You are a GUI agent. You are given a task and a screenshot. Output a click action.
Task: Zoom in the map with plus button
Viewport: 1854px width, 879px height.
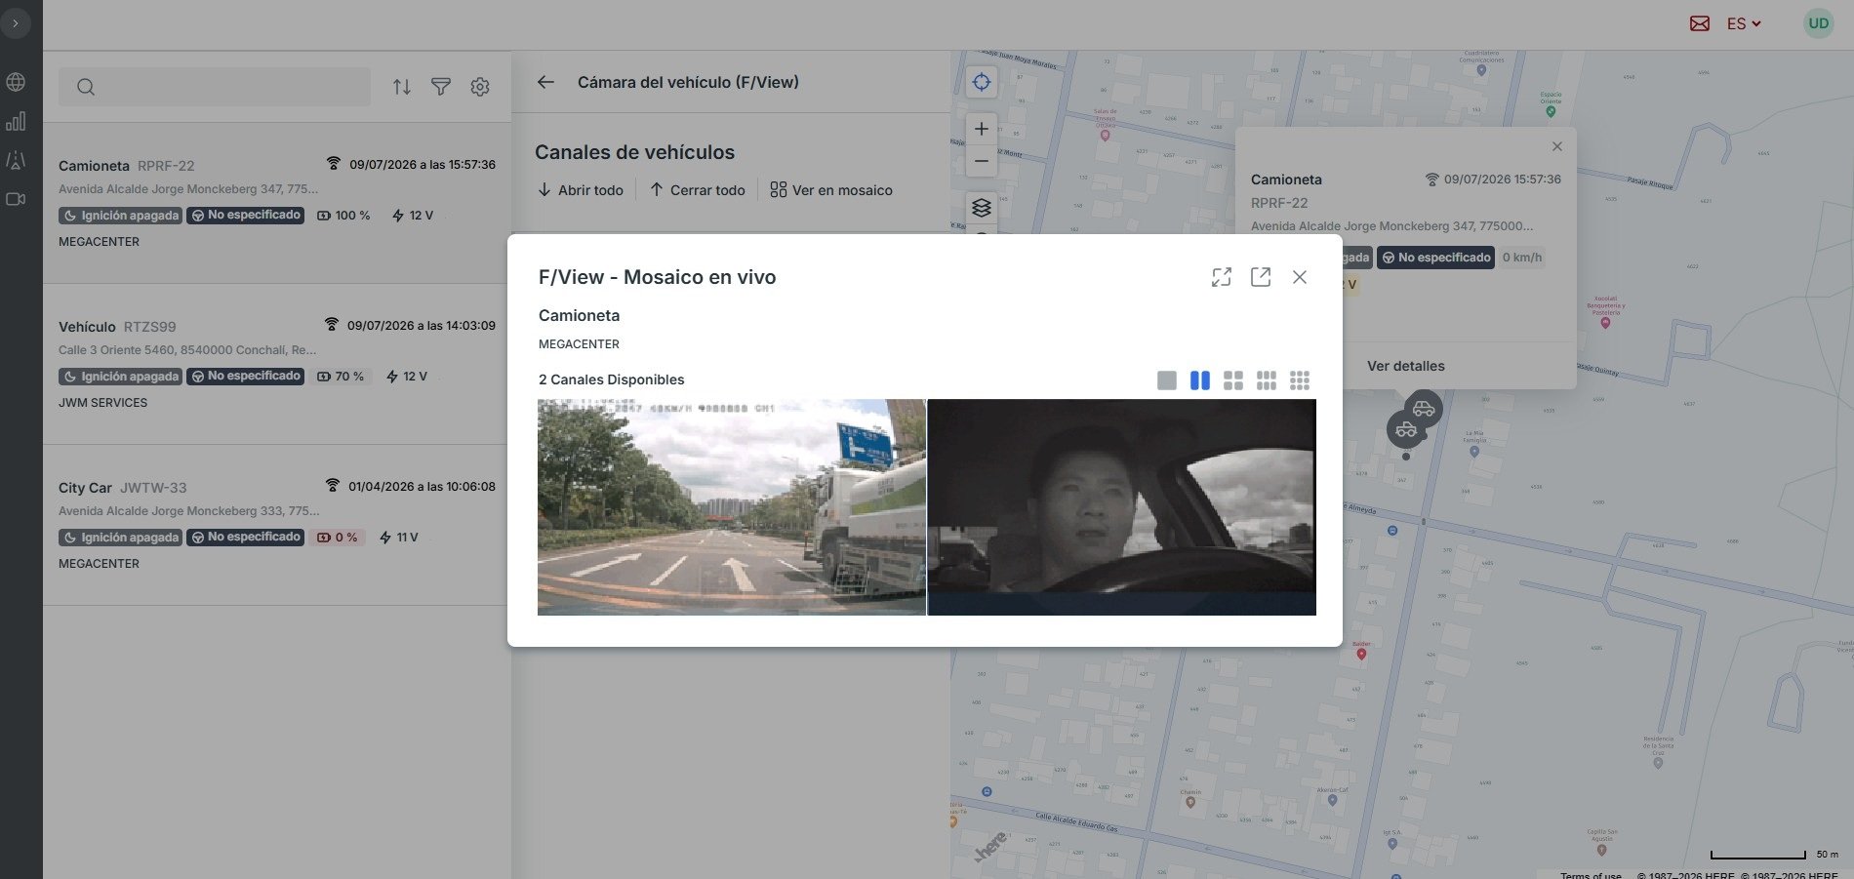click(x=982, y=129)
